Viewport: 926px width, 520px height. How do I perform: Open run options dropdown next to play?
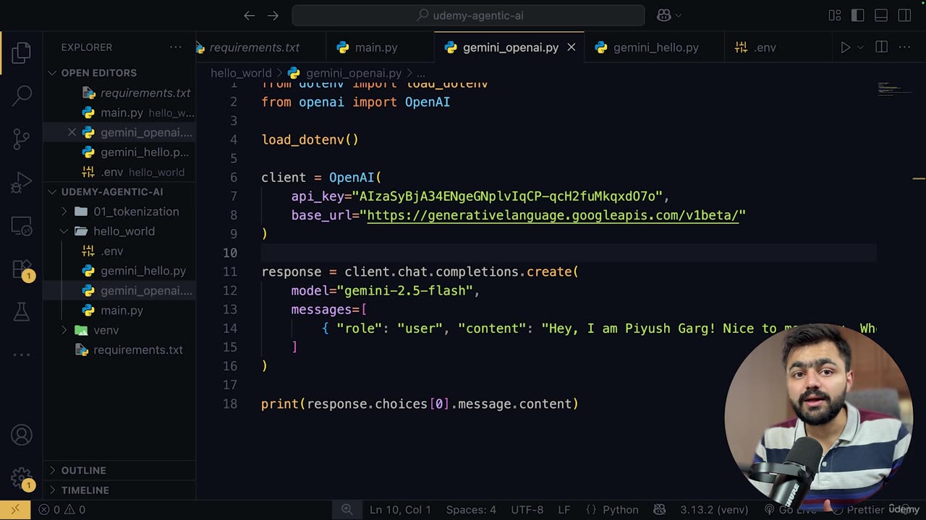click(x=860, y=47)
